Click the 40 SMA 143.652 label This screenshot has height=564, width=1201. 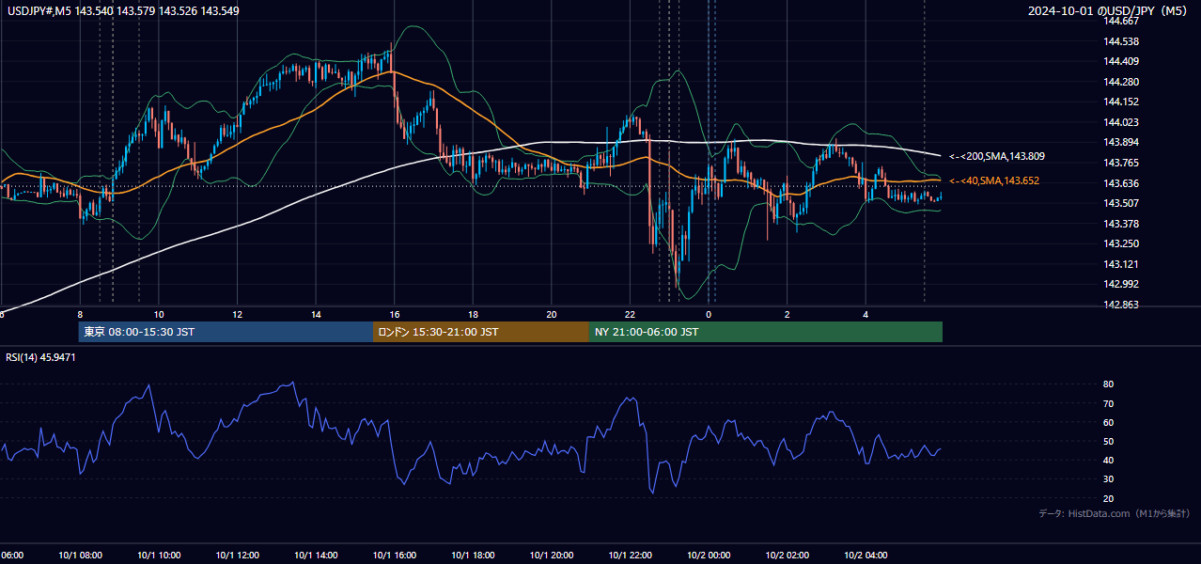(994, 180)
